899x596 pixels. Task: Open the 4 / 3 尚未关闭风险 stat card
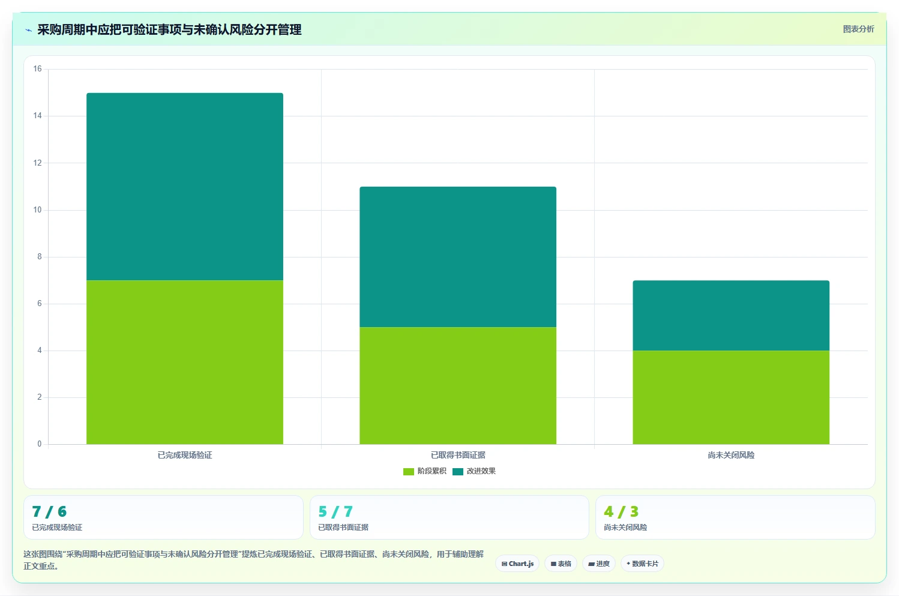coord(735,517)
